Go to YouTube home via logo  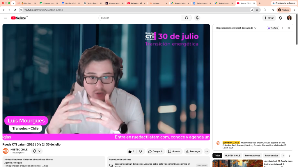click(18, 18)
